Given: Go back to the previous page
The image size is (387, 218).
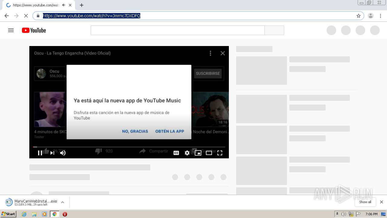Looking at the screenshot, I should click(x=7, y=16).
